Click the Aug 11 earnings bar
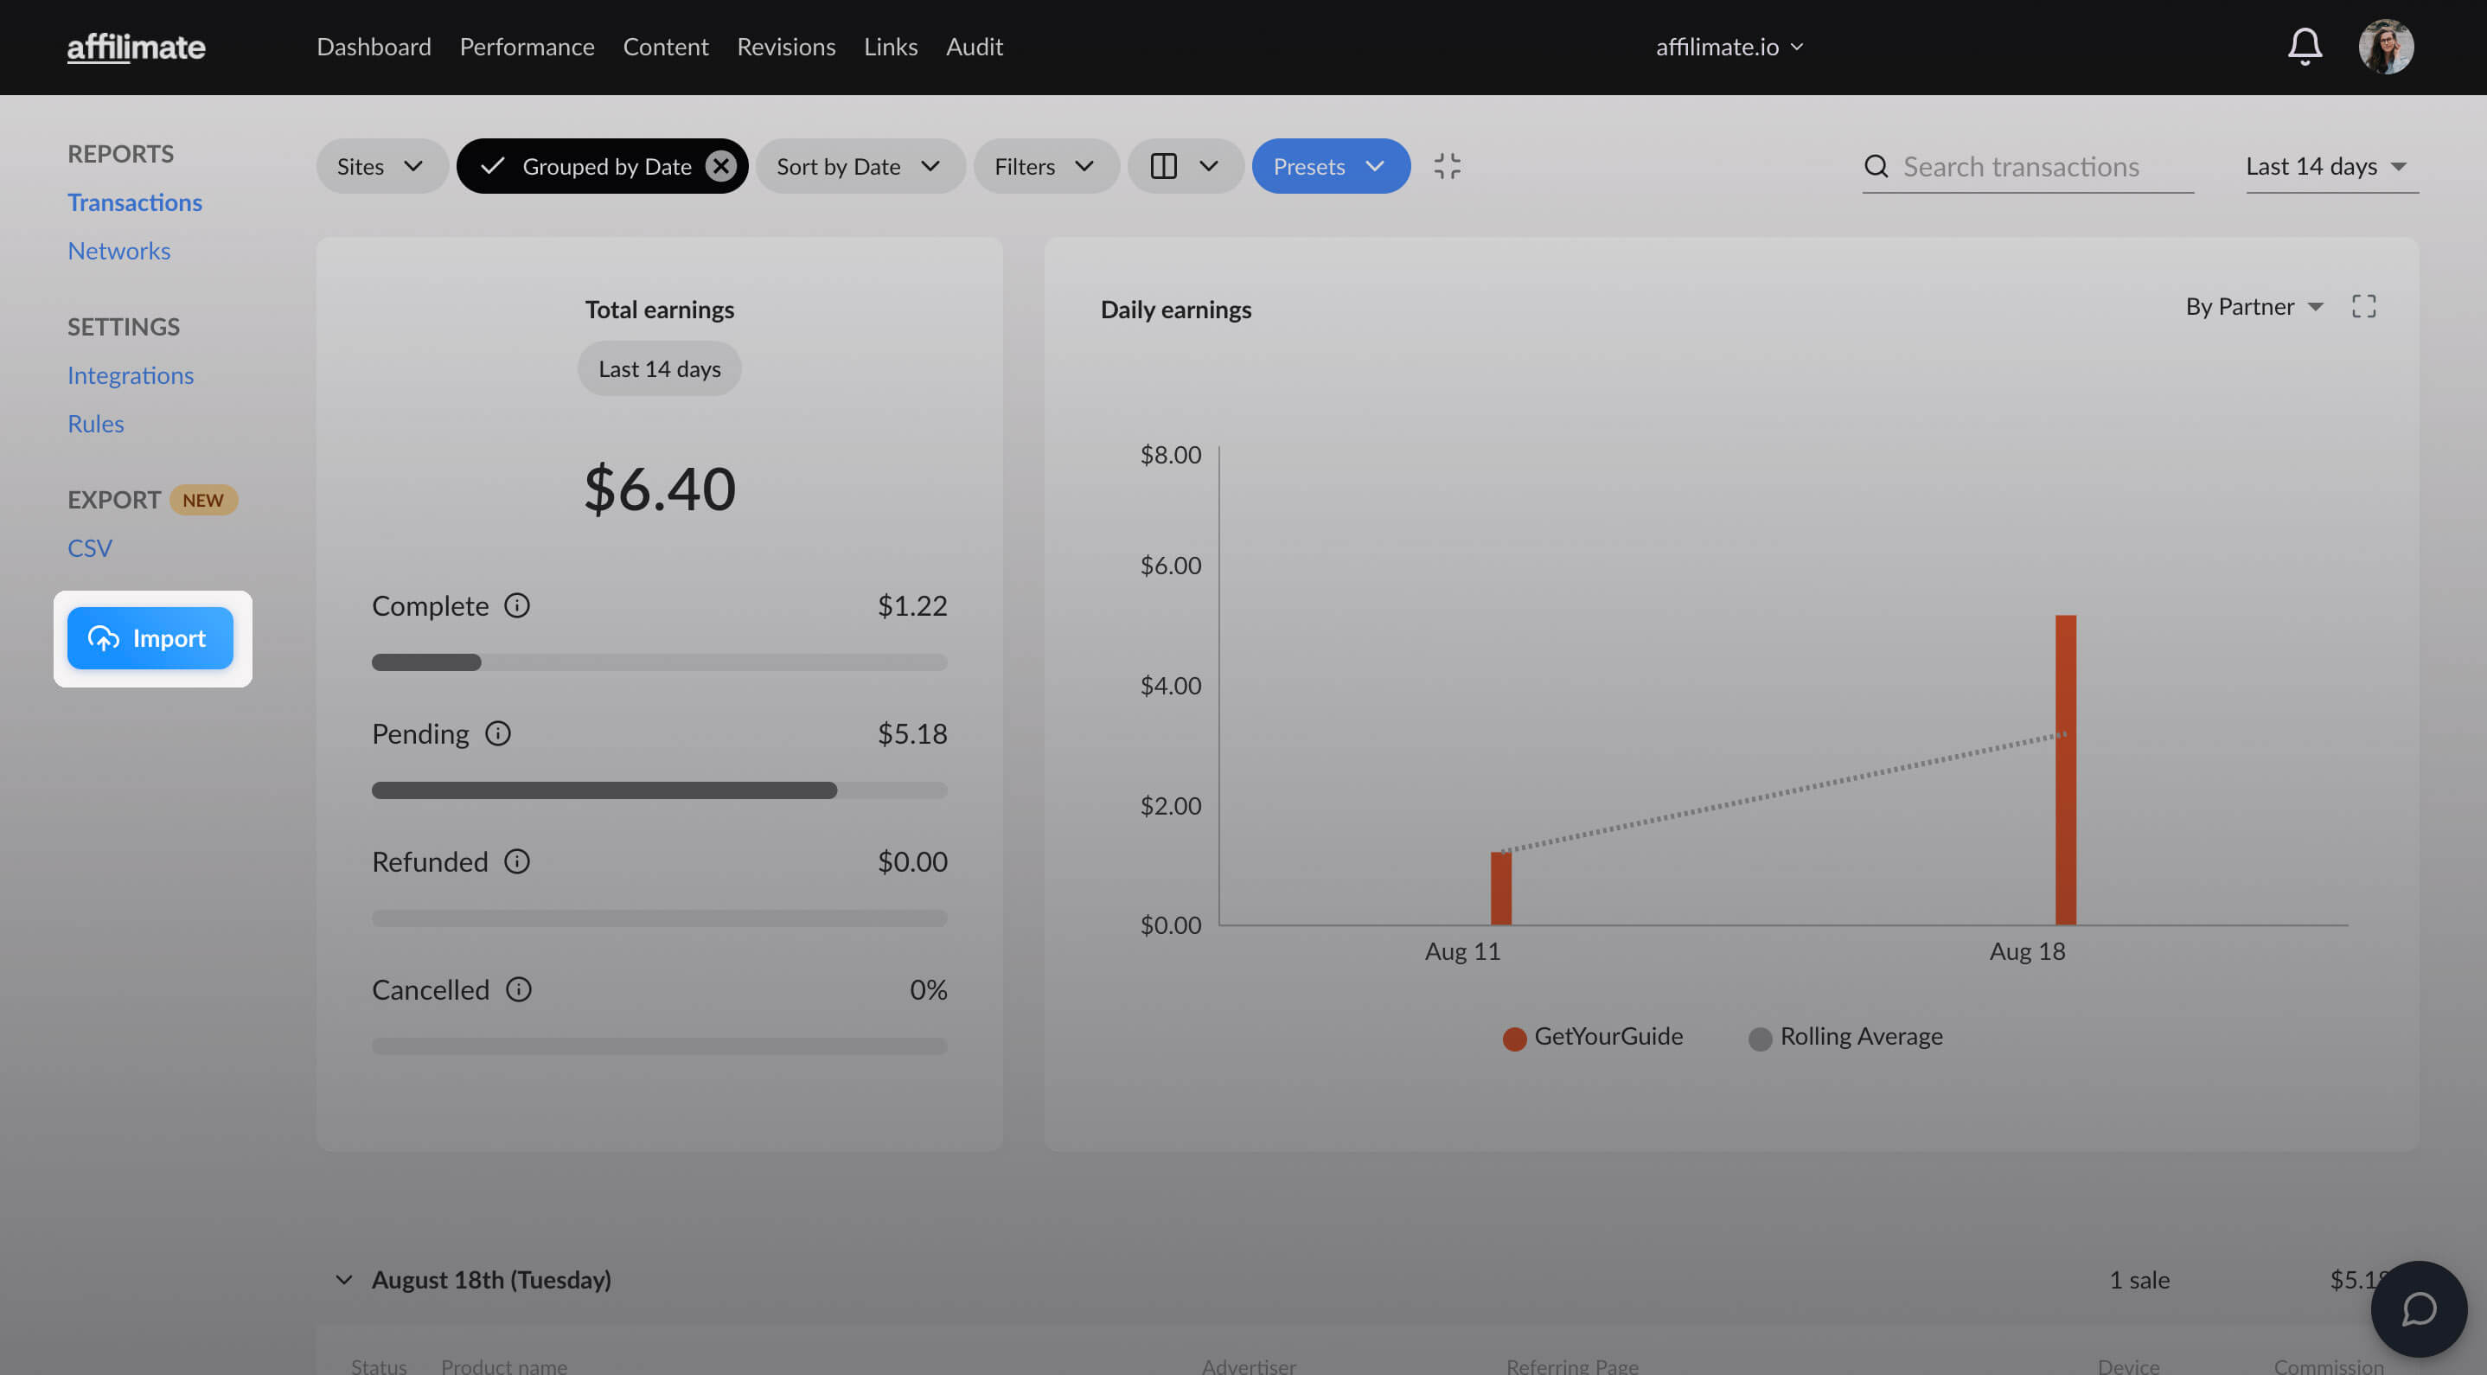This screenshot has width=2487, height=1375. point(1500,888)
